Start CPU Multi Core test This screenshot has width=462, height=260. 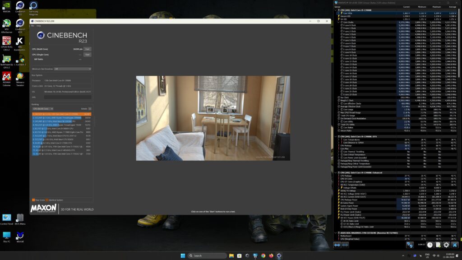tap(87, 49)
